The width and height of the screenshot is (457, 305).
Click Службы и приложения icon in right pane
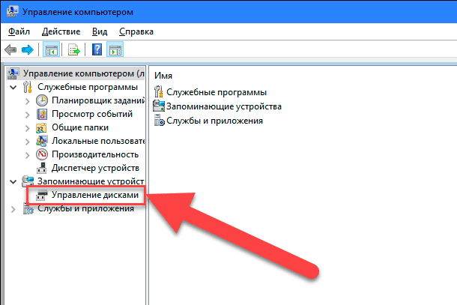pos(159,120)
